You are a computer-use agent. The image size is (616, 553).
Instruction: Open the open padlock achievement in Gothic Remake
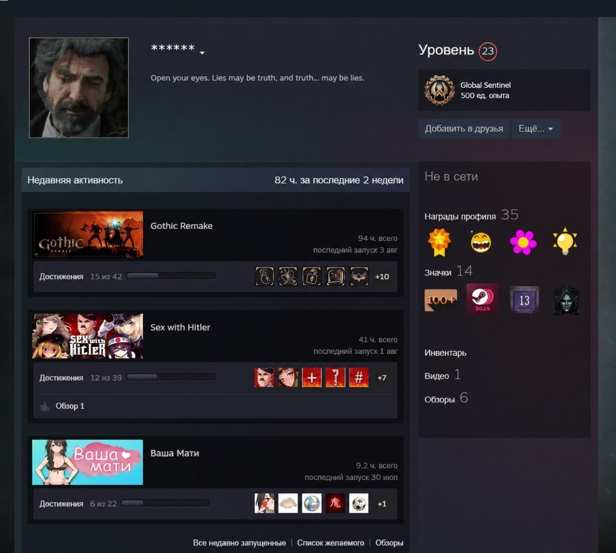point(311,276)
